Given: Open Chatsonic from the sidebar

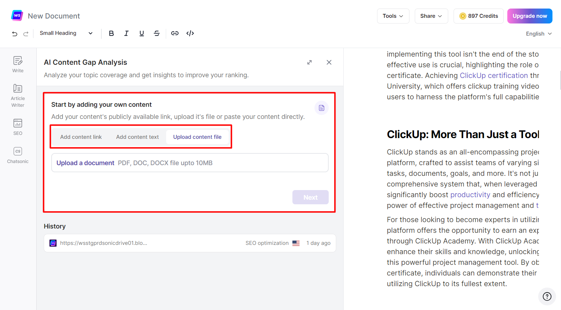Looking at the screenshot, I should (x=18, y=155).
